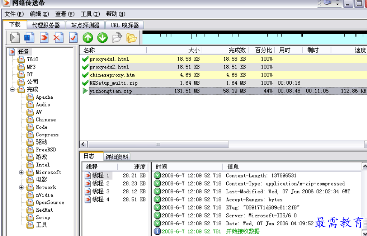Click the open folder toolbar icon
367x236 pixels.
131,38
